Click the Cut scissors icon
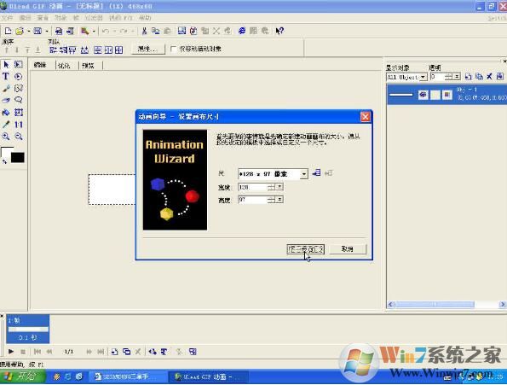The image size is (507, 385). click(x=144, y=31)
